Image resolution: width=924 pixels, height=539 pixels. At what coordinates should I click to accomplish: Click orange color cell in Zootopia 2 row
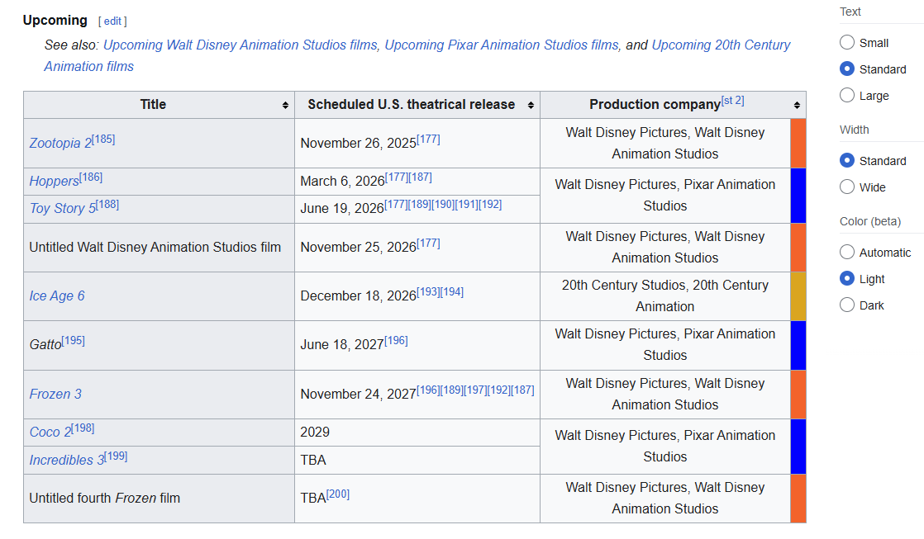click(x=798, y=144)
